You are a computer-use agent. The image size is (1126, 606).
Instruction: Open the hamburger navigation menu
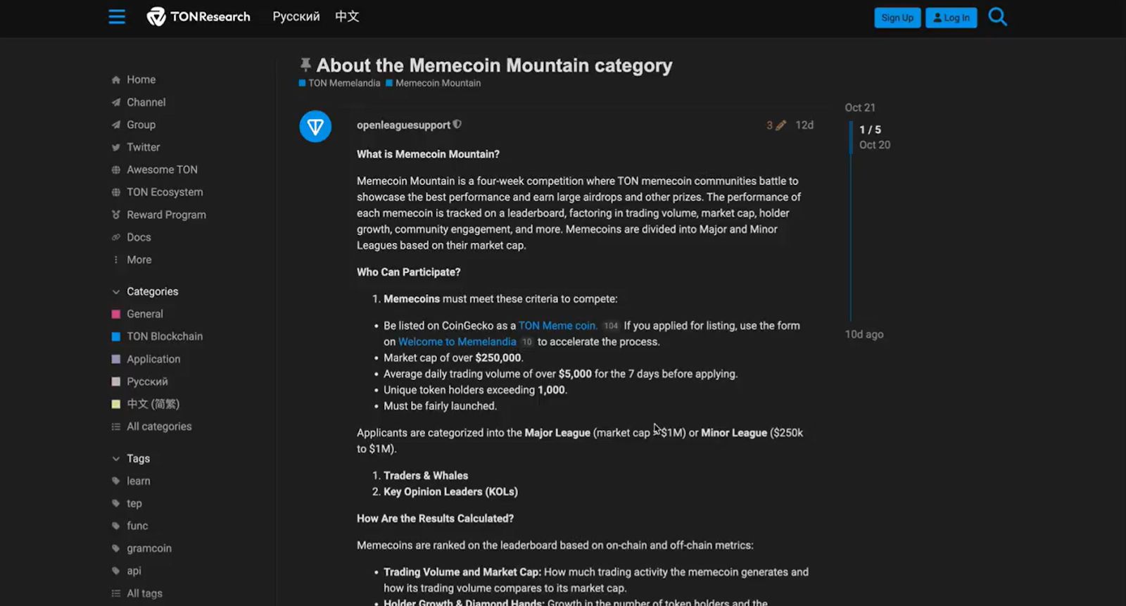[x=117, y=16]
